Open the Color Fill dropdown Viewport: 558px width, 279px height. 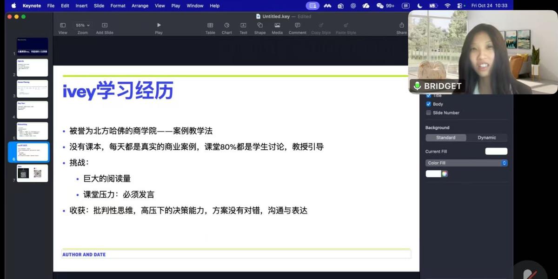[x=466, y=163]
